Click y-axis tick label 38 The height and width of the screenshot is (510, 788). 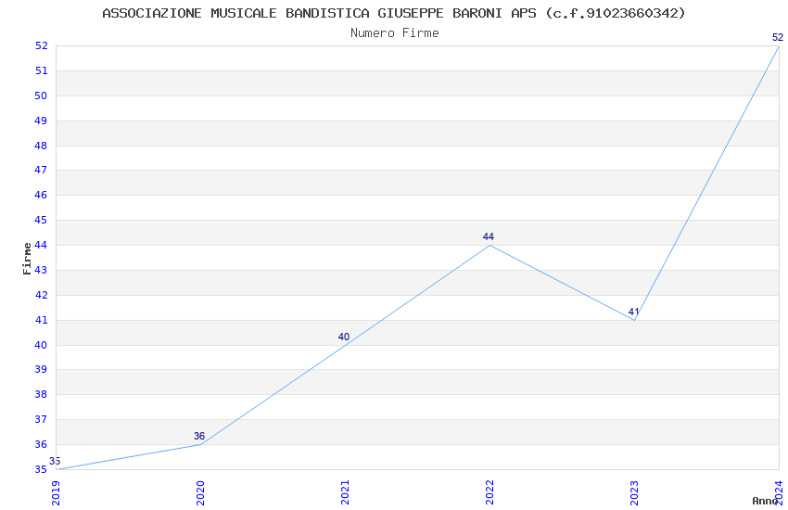point(41,394)
